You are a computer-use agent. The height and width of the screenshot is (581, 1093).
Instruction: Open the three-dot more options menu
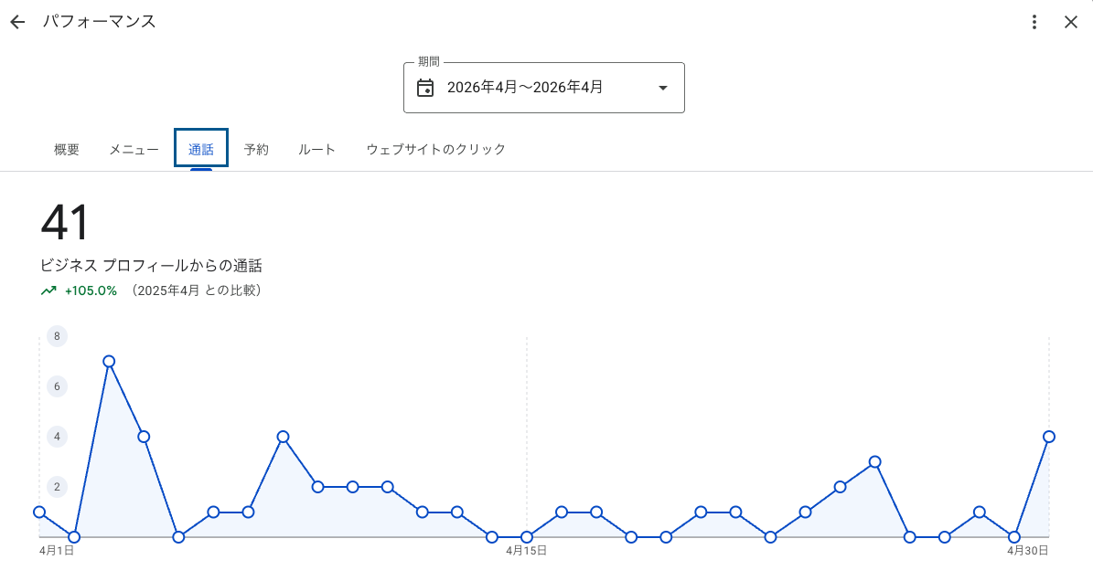coord(1034,22)
